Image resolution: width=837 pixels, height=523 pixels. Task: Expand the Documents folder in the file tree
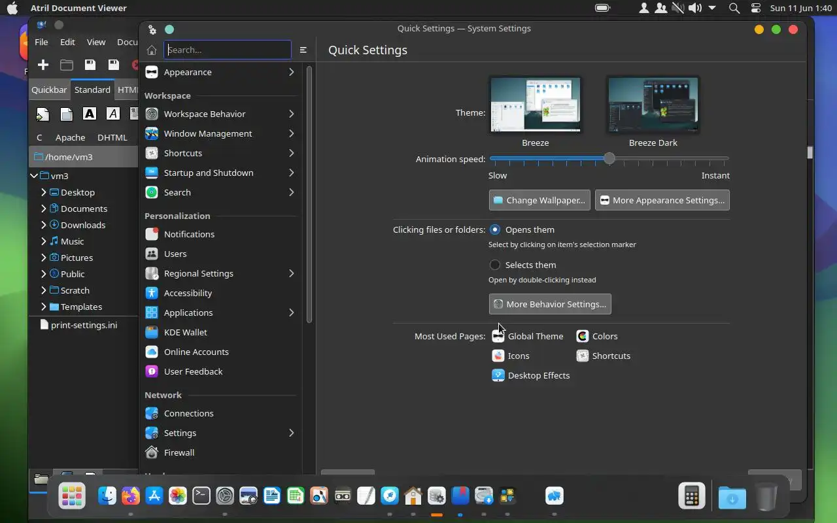[x=44, y=209]
